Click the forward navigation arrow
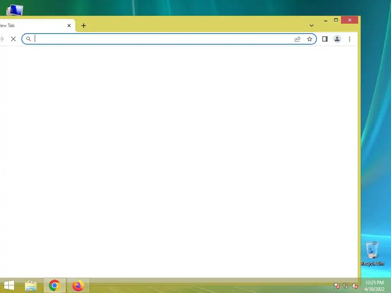This screenshot has width=391, height=293. coord(2,39)
